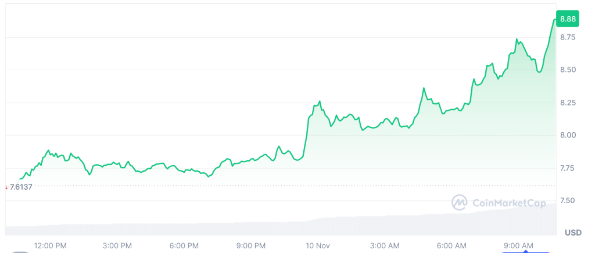Click the 10 Nov date axis label
The width and height of the screenshot is (595, 253).
(x=317, y=245)
